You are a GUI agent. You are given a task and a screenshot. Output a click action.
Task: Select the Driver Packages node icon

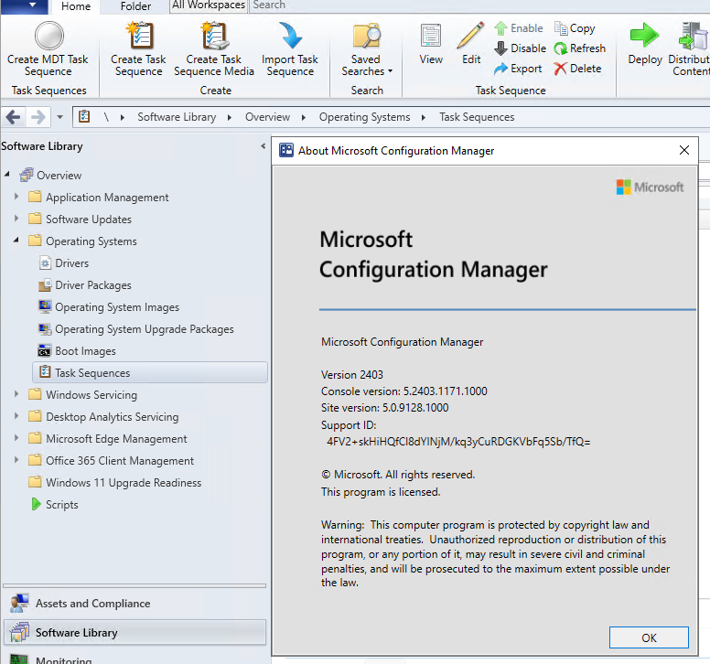click(45, 284)
